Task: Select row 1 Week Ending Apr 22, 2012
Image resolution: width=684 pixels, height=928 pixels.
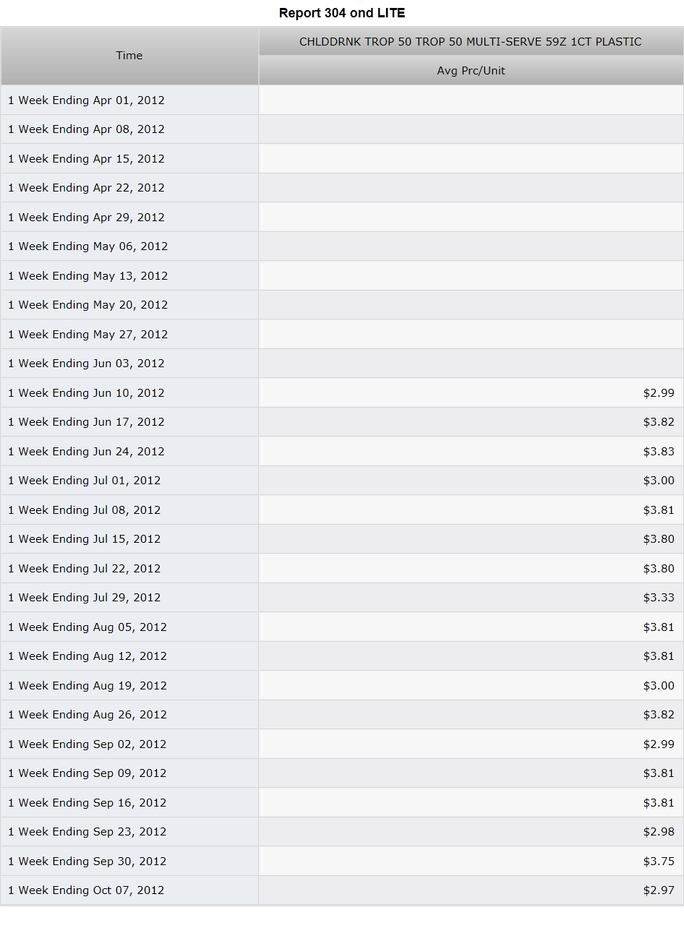Action: (342, 188)
